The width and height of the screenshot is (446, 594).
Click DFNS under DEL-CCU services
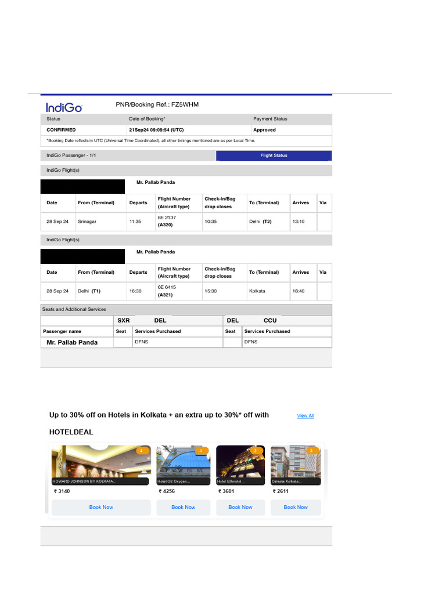coord(251,342)
